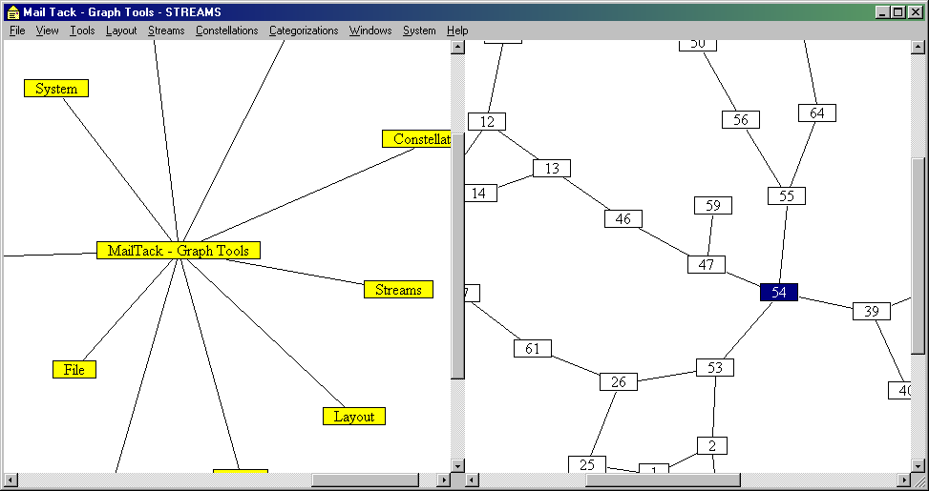Open the Constellations menu
The height and width of the screenshot is (491, 929).
226,31
